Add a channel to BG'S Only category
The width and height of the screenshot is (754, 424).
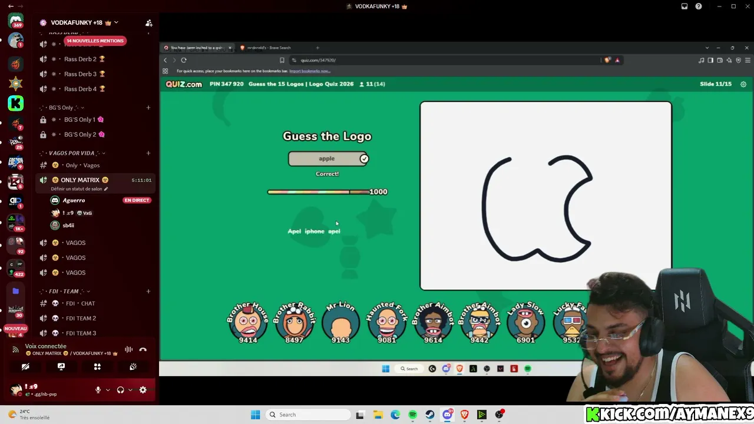tap(148, 108)
